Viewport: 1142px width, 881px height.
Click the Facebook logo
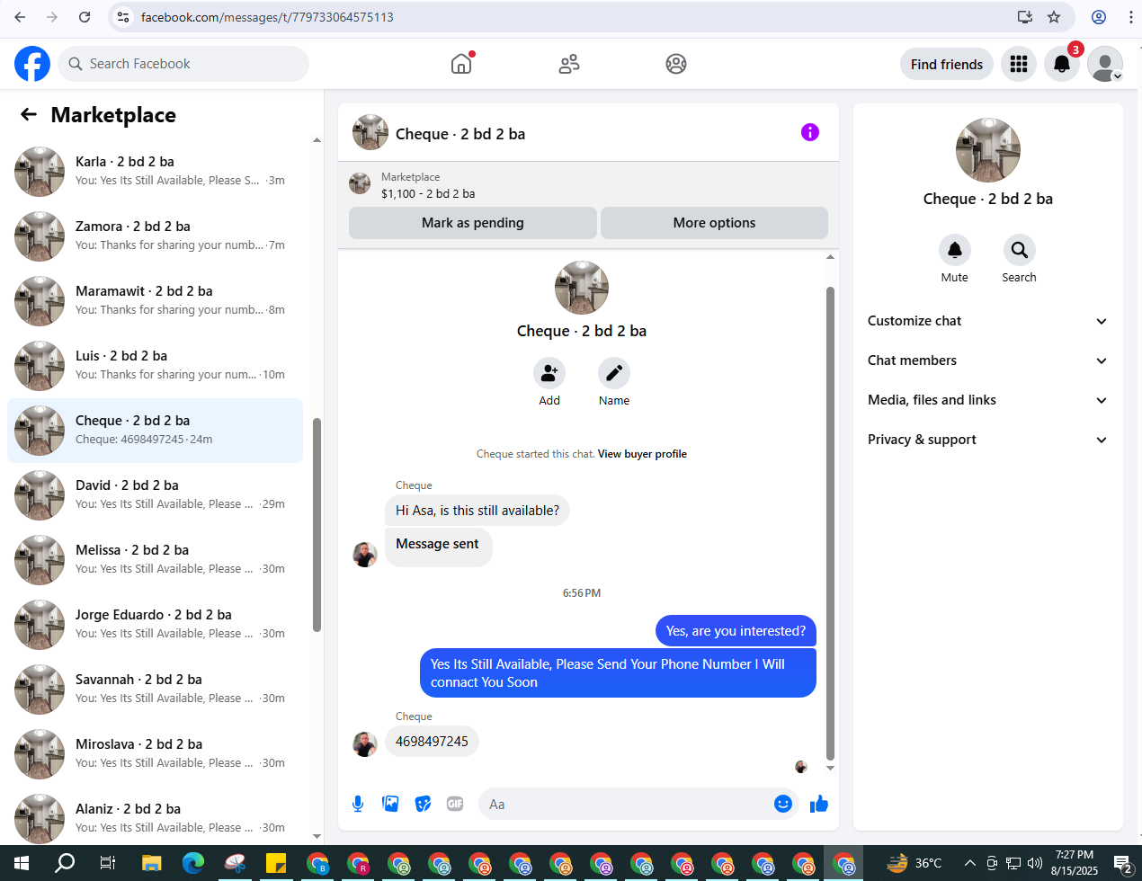(32, 64)
